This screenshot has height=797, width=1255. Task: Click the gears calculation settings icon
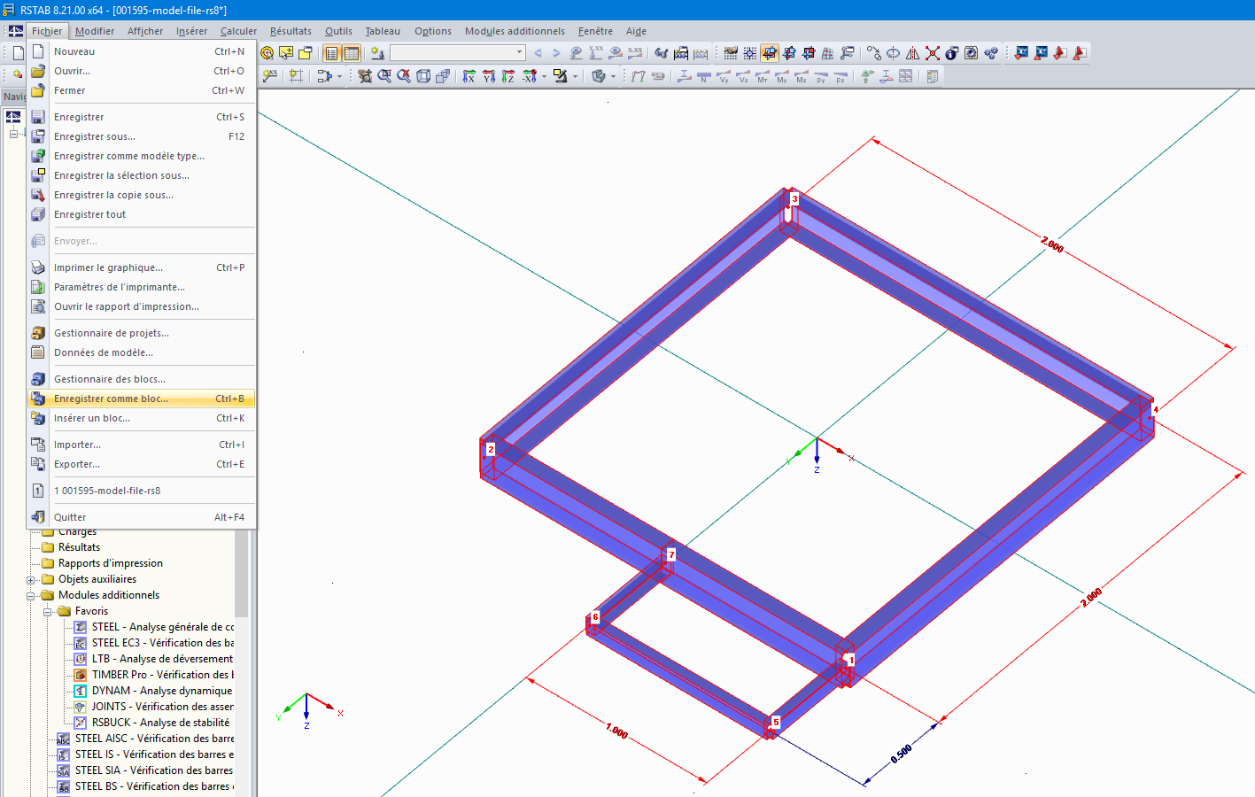(x=991, y=53)
